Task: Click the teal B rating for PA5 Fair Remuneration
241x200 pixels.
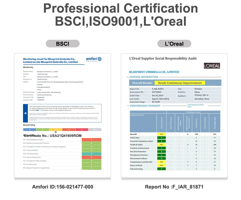Action: pos(92,154)
